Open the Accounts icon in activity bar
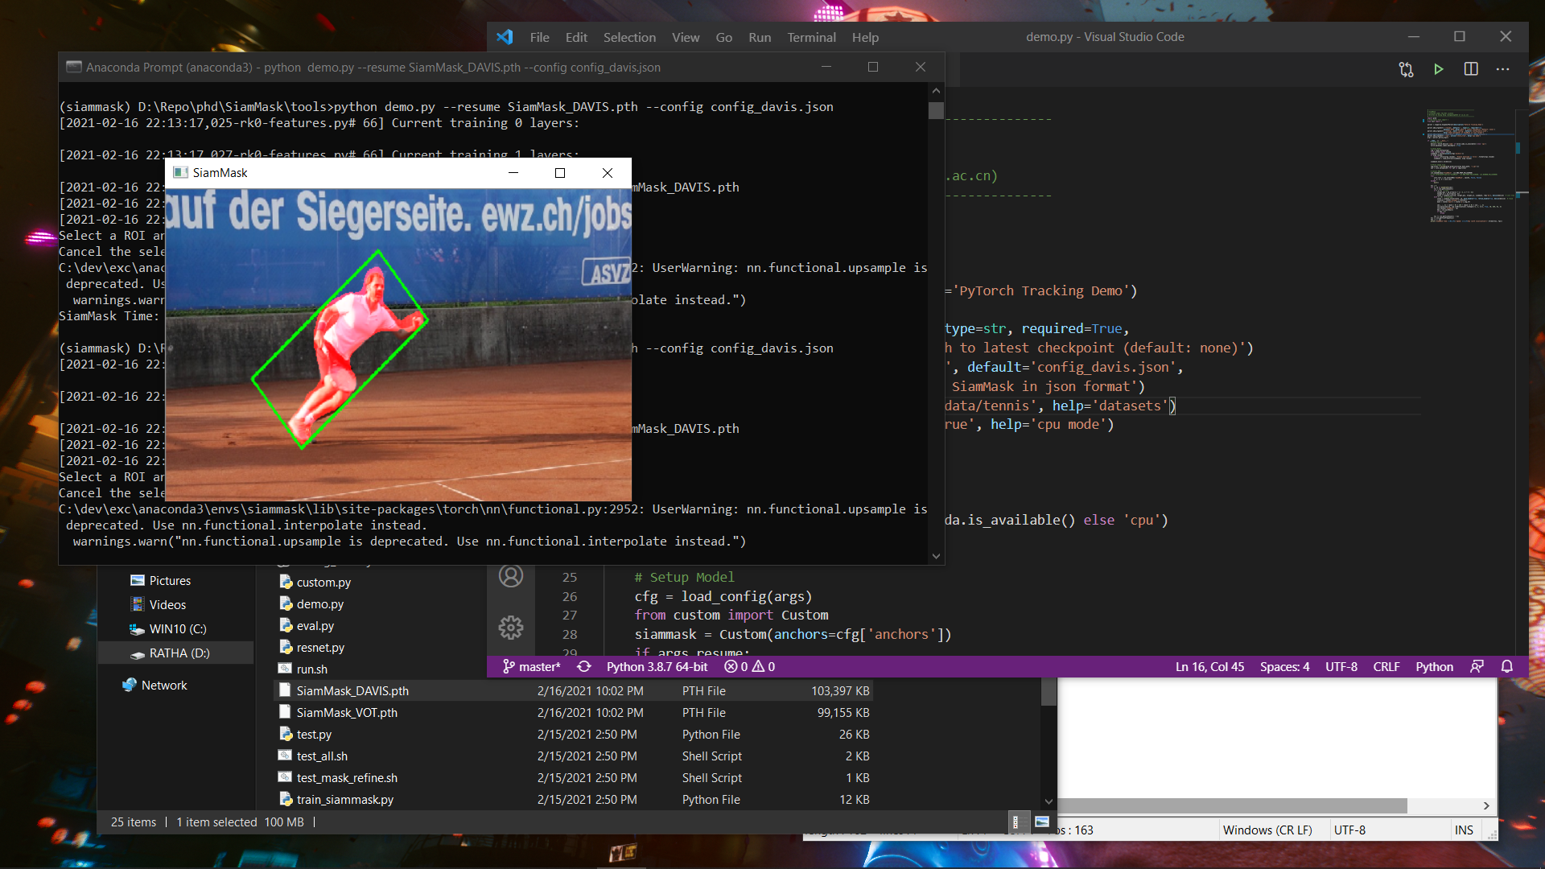 (511, 576)
